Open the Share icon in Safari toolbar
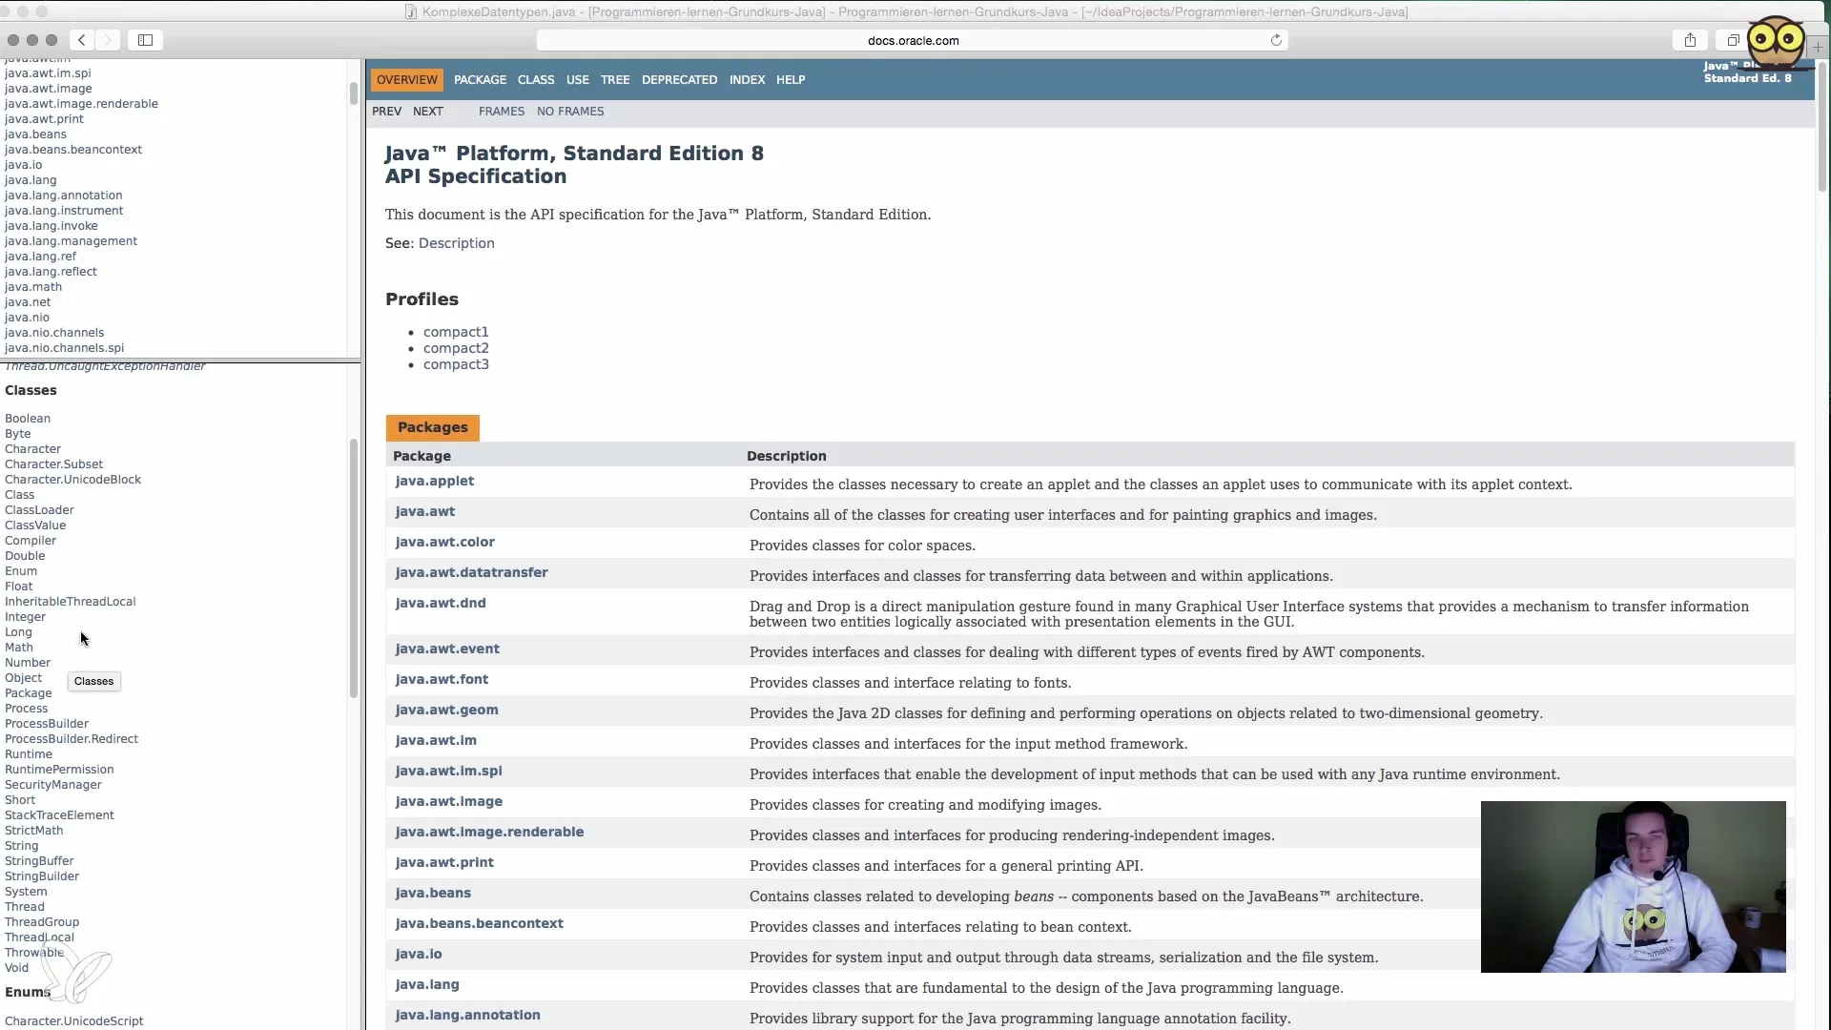The width and height of the screenshot is (1831, 1030). click(x=1690, y=40)
